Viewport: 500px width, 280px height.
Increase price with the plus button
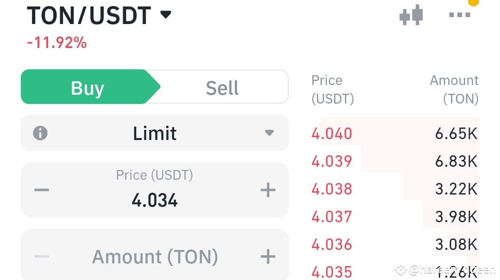pyautogui.click(x=268, y=190)
